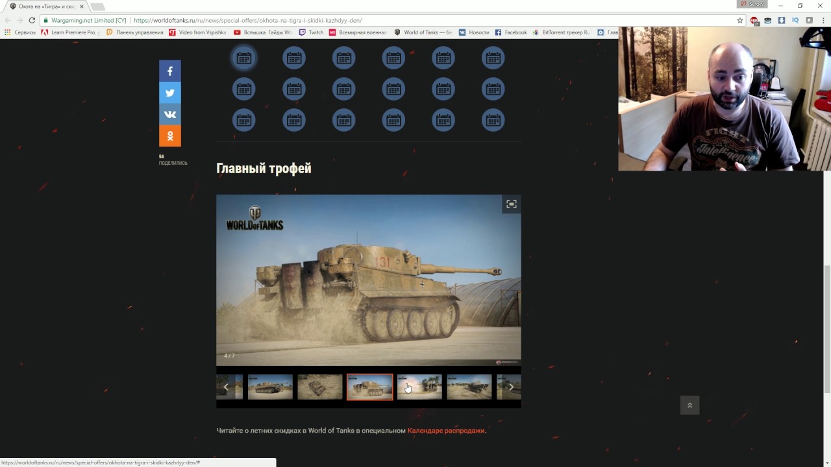Open first calendar icon in middle row
The image size is (831, 467).
tap(244, 89)
